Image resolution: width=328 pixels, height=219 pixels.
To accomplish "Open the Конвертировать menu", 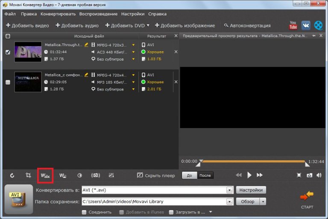I will pos(58,14).
